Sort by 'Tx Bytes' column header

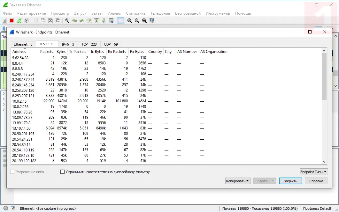[x=97, y=52]
